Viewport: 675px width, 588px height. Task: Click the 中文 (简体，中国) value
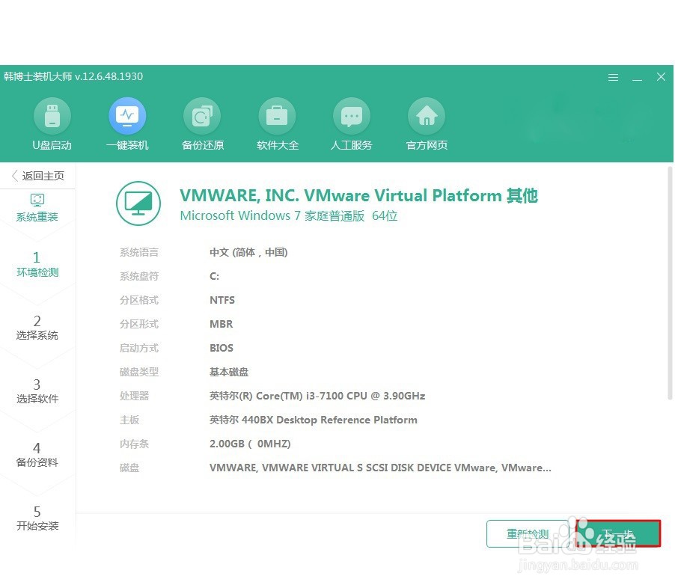point(248,252)
